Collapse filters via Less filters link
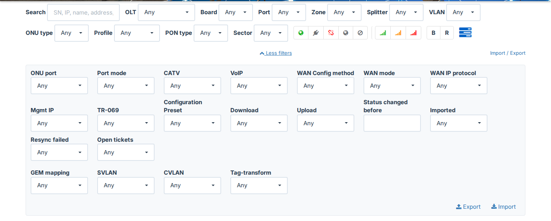The width and height of the screenshot is (551, 221). coord(275,53)
